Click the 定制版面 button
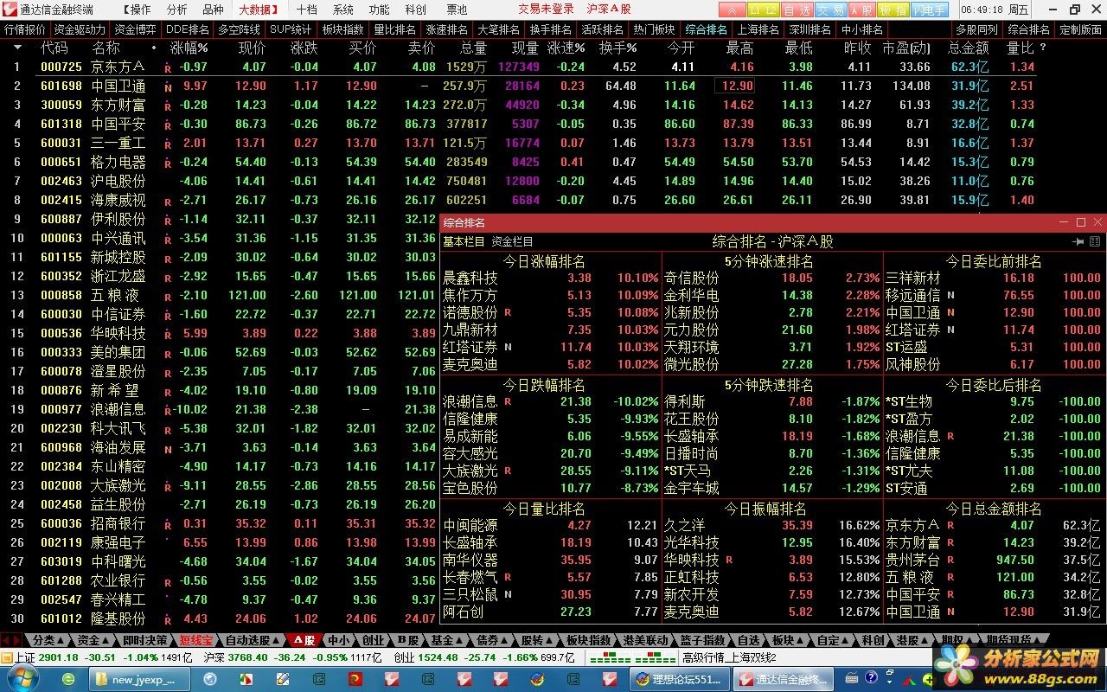The height and width of the screenshot is (692, 1107). (1080, 29)
